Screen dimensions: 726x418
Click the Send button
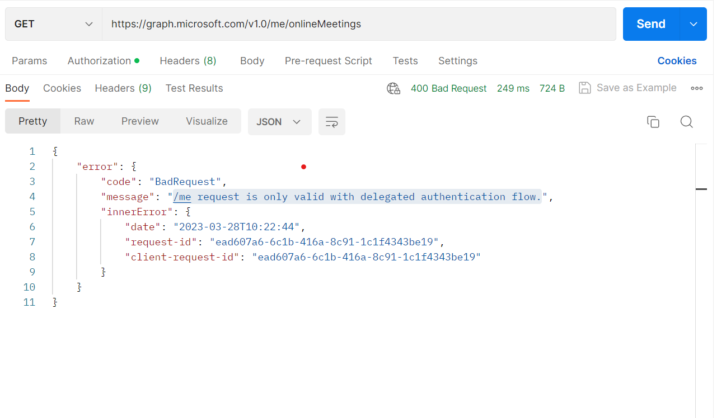tap(650, 24)
